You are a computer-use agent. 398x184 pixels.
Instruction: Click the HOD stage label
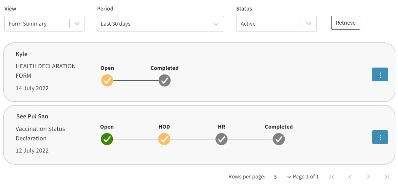pyautogui.click(x=164, y=127)
